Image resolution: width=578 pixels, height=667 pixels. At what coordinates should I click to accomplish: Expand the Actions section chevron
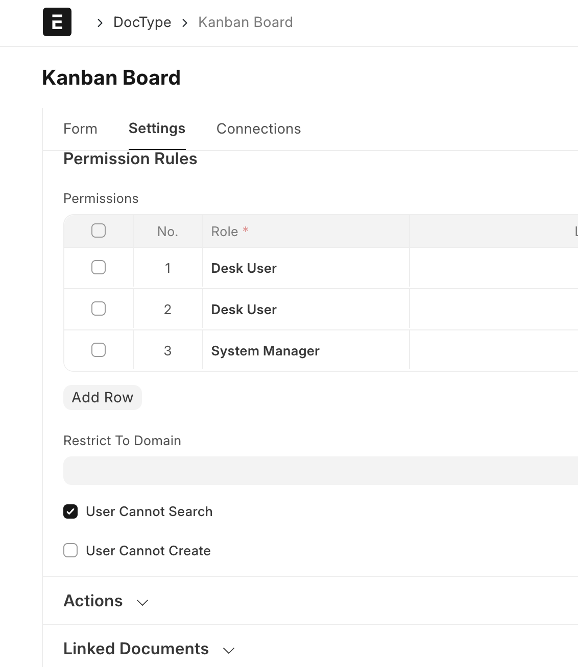142,602
